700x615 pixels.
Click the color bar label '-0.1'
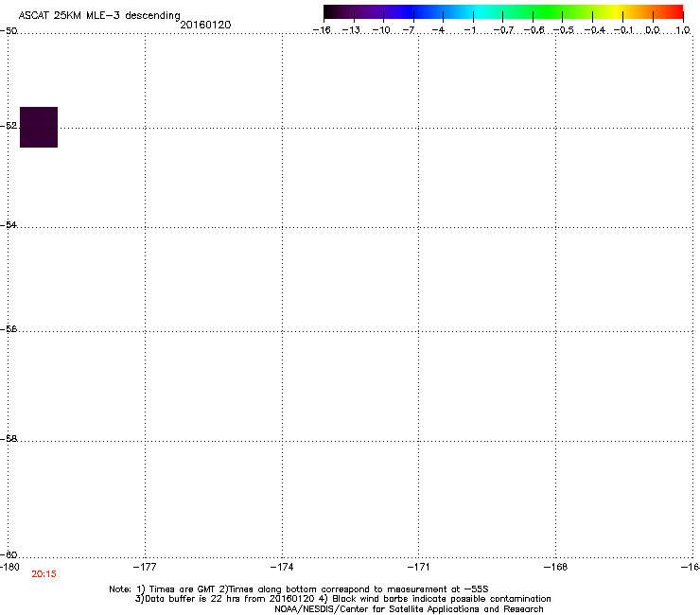click(x=623, y=30)
